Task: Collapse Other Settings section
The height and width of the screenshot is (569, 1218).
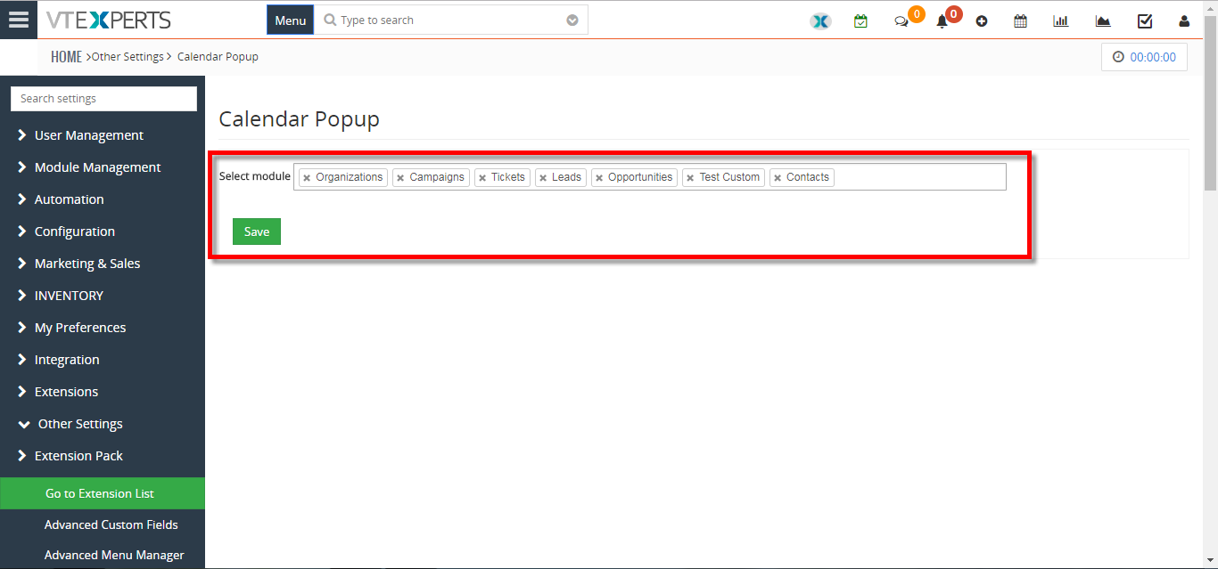Action: click(x=103, y=424)
